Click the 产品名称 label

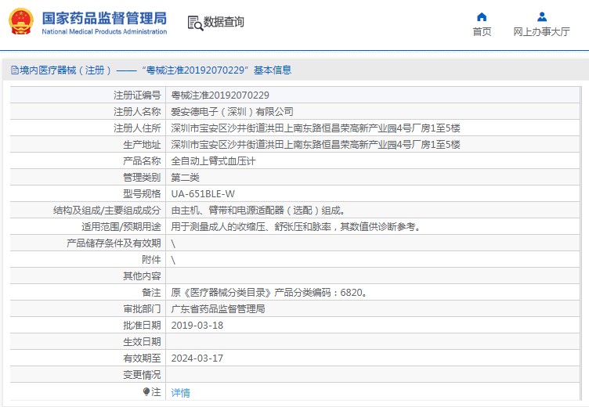point(142,161)
